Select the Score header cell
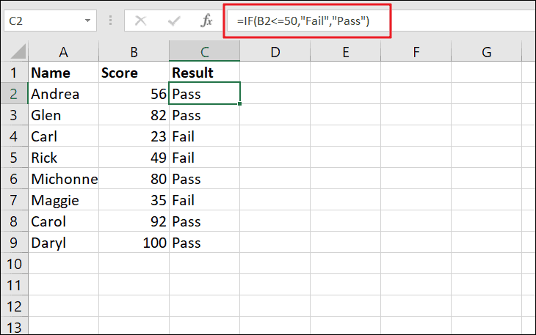This screenshot has height=335, width=536. tap(134, 73)
